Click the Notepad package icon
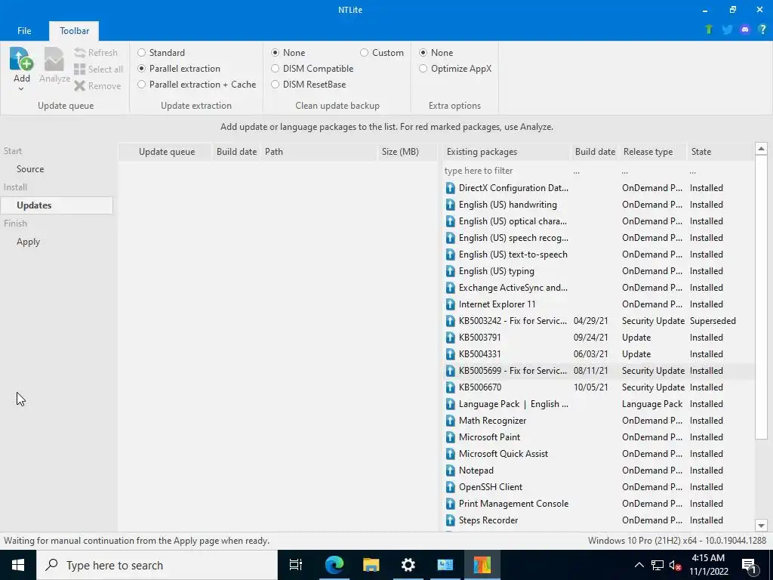Viewport: 773px width, 580px height. pos(450,470)
